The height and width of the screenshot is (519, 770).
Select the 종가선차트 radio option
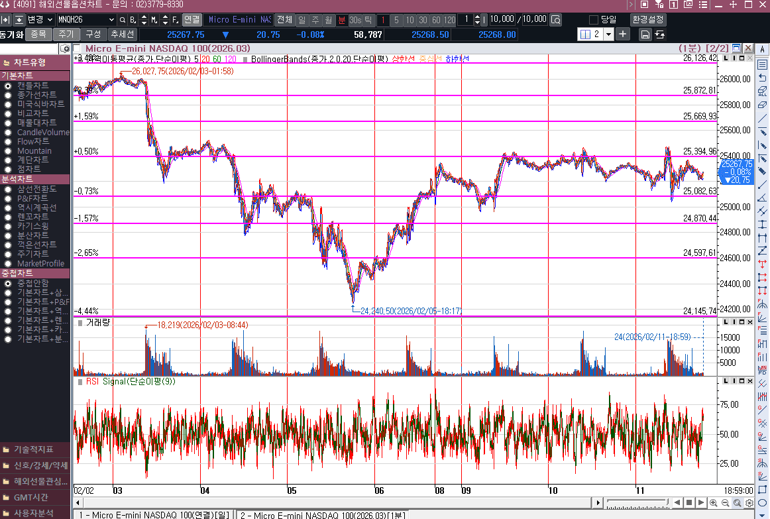point(8,95)
